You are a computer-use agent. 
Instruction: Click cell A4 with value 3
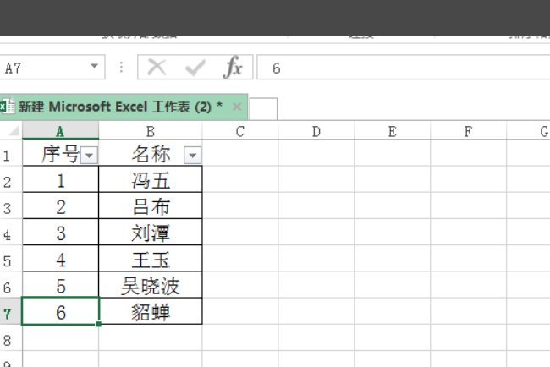(x=60, y=232)
